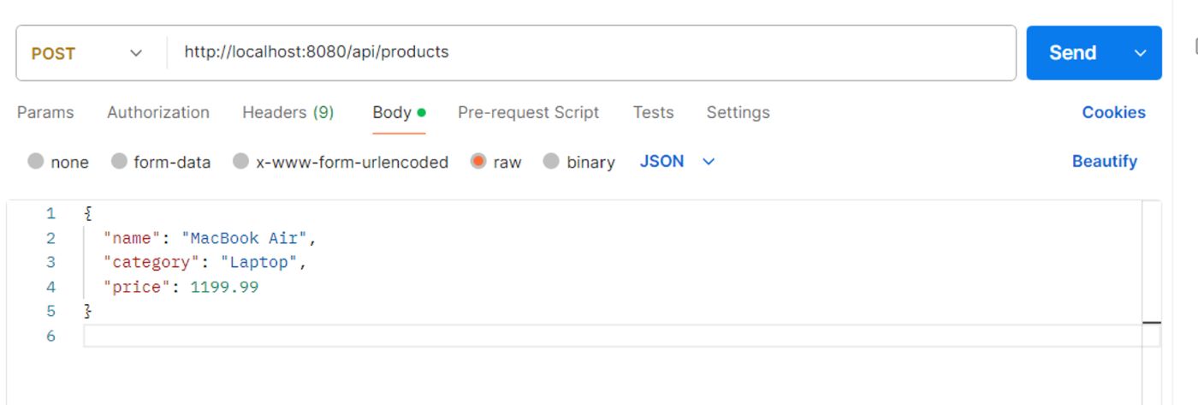The height and width of the screenshot is (405, 1198).
Task: Choose the binary body option
Action: tap(551, 161)
